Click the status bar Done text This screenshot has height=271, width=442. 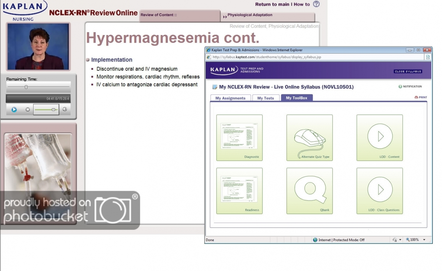click(210, 240)
